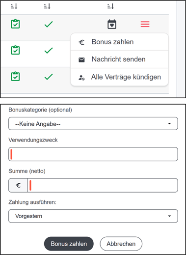Sort by the second column sort icon
186x255 pixels.
47,6
